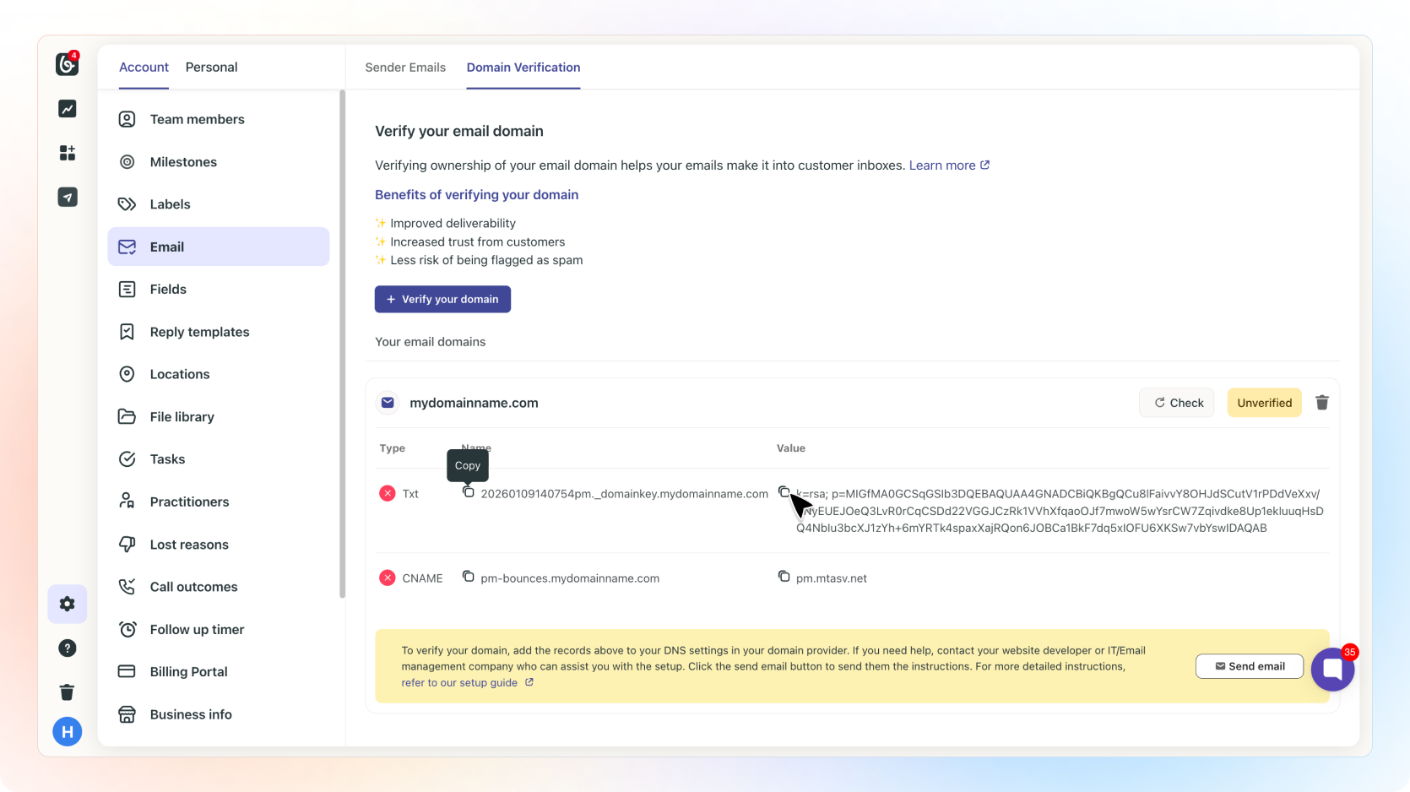Click the envelope icon beside mydomainname.com

tap(388, 403)
